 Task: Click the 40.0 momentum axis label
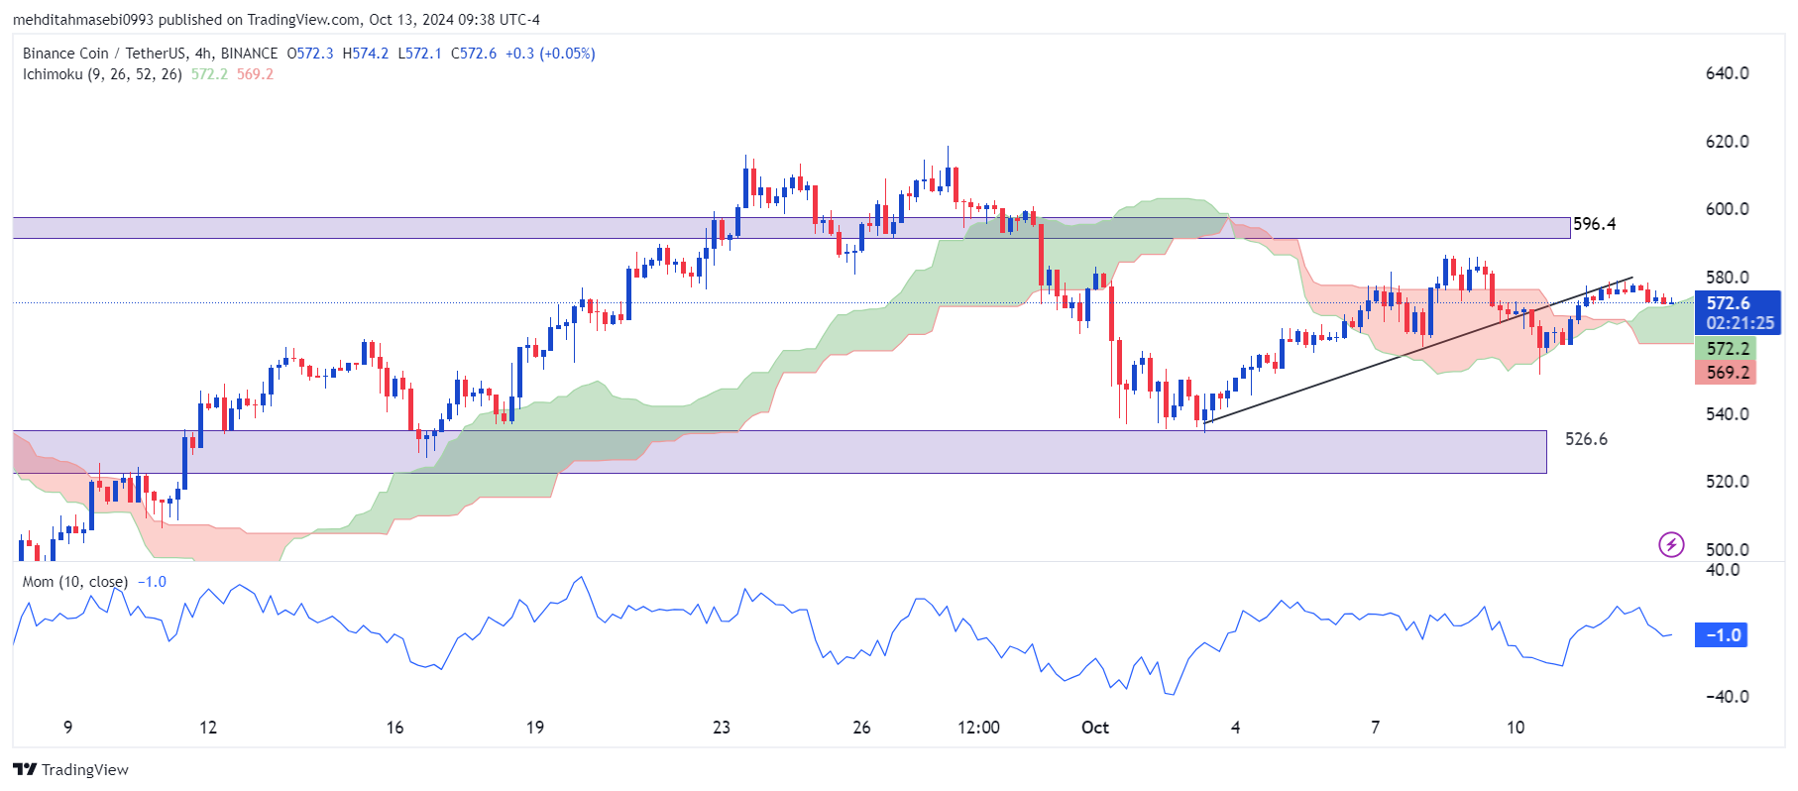1723,570
